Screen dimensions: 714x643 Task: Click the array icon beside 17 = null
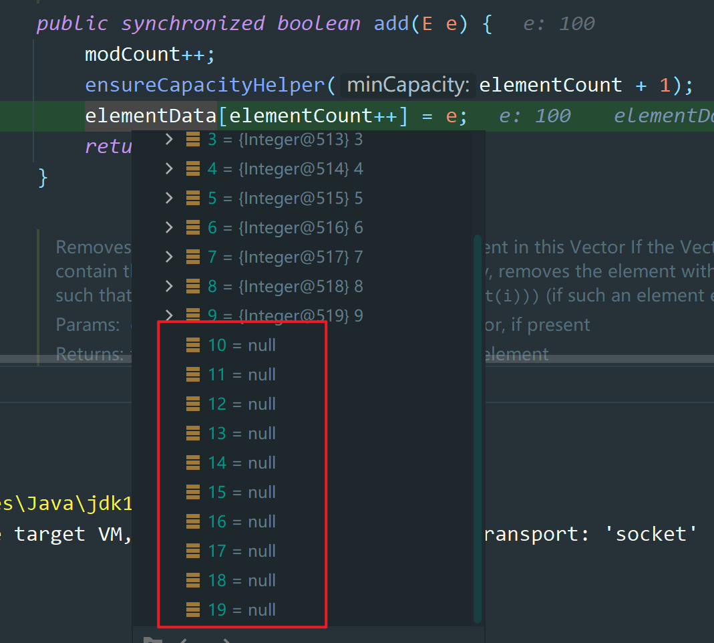(193, 551)
